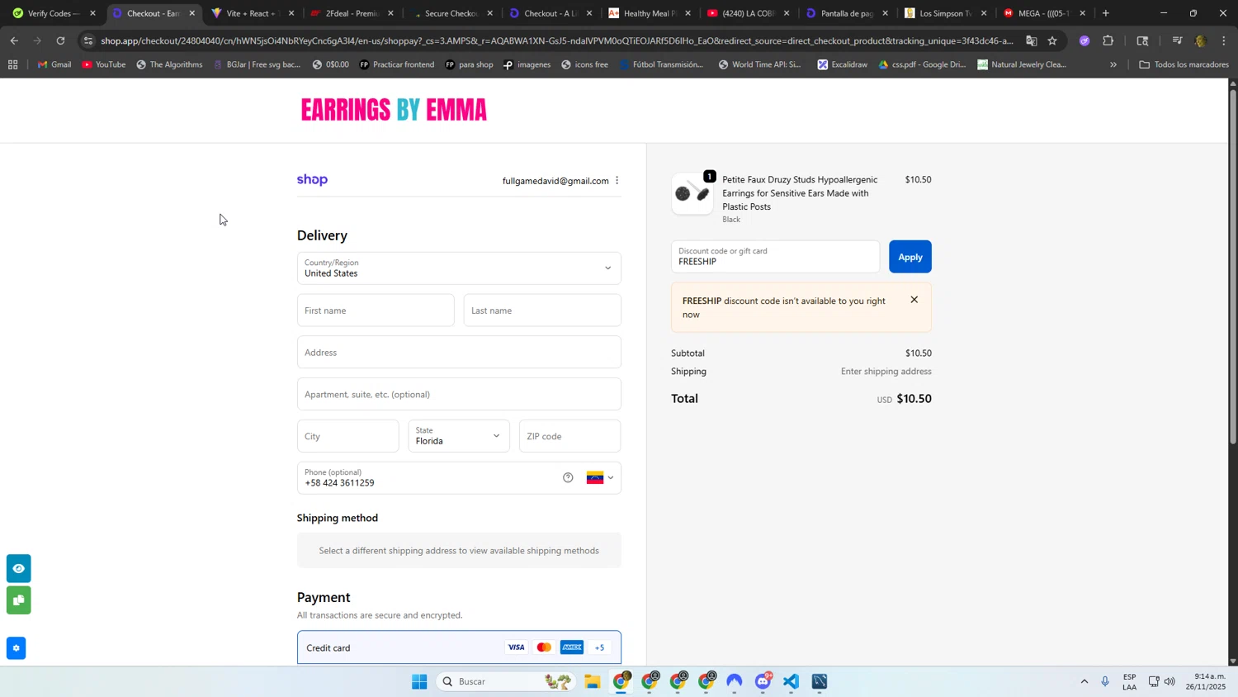Image resolution: width=1238 pixels, height=697 pixels.
Task: Open account options next to fullgamedavid email
Action: pyautogui.click(x=617, y=181)
